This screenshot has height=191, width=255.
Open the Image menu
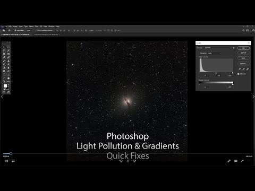15,27
